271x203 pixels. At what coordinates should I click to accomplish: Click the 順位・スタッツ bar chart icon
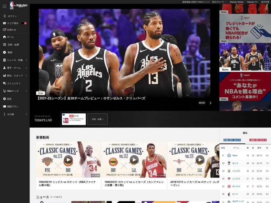pos(5,74)
